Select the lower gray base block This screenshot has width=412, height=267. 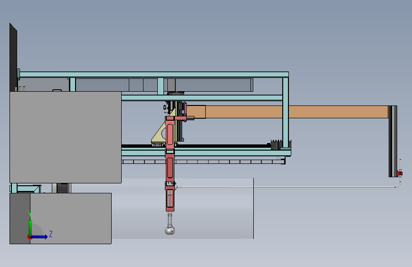point(70,219)
